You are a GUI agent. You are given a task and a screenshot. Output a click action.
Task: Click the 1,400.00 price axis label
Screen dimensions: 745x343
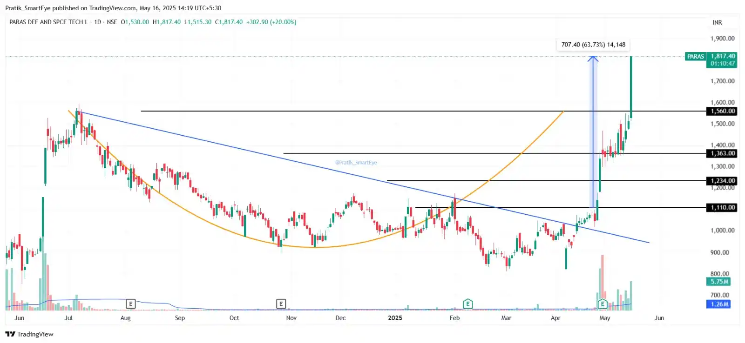point(723,145)
